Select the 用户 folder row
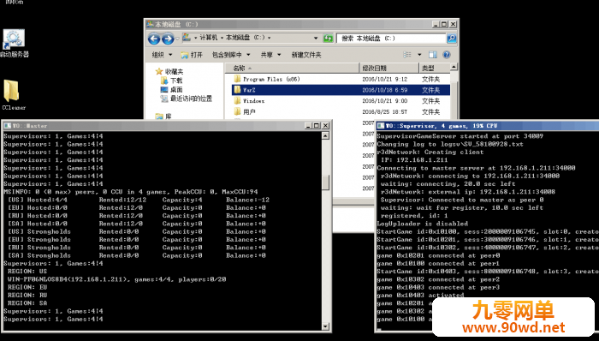The image size is (599, 341). (x=341, y=111)
